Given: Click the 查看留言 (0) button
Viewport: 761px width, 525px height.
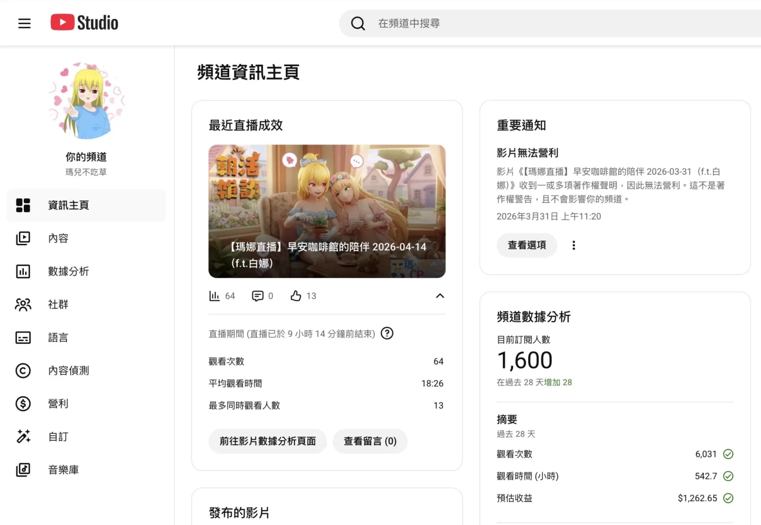Looking at the screenshot, I should click(370, 441).
